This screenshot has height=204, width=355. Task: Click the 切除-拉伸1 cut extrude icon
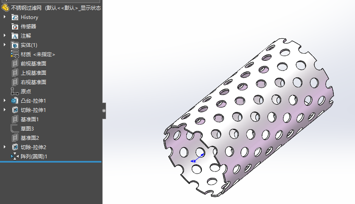point(15,110)
